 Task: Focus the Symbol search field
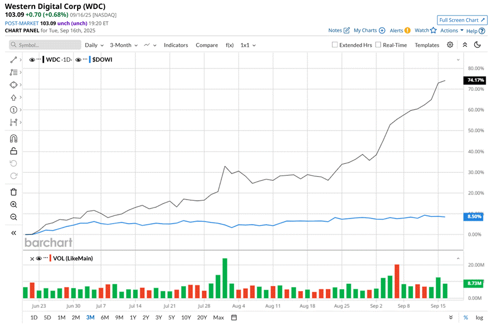point(45,45)
